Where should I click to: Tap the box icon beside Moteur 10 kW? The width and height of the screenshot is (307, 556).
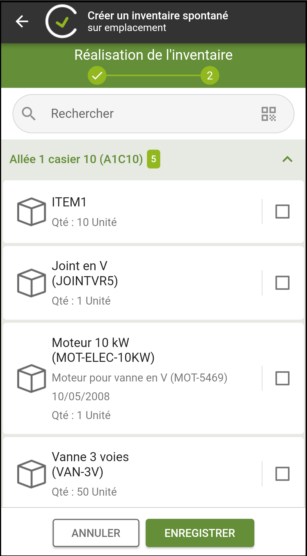coord(32,378)
